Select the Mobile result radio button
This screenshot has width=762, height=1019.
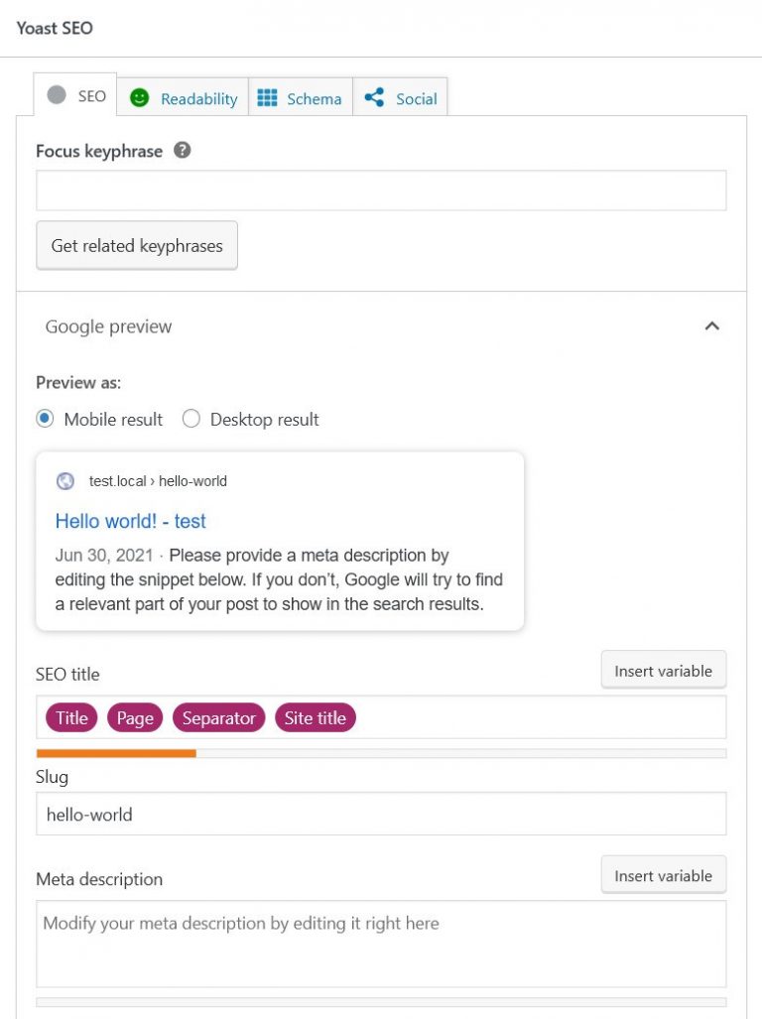pos(44,419)
